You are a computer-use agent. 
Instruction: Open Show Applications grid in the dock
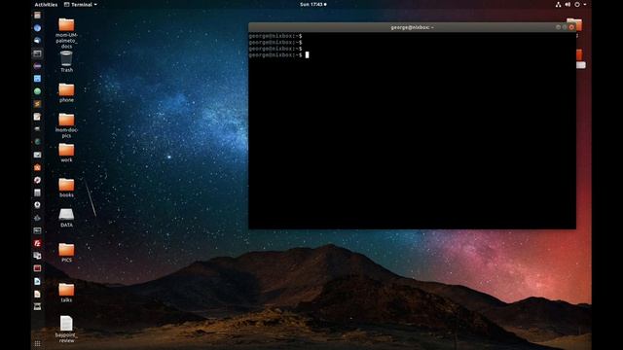pos(37,343)
